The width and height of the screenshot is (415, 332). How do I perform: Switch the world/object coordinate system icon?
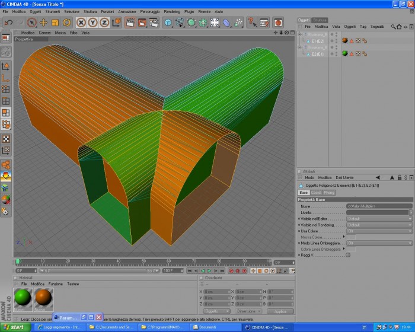[116, 23]
